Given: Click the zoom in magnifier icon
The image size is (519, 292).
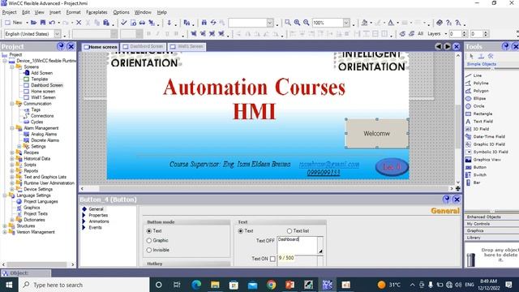Looking at the screenshot, I should (x=297, y=23).
